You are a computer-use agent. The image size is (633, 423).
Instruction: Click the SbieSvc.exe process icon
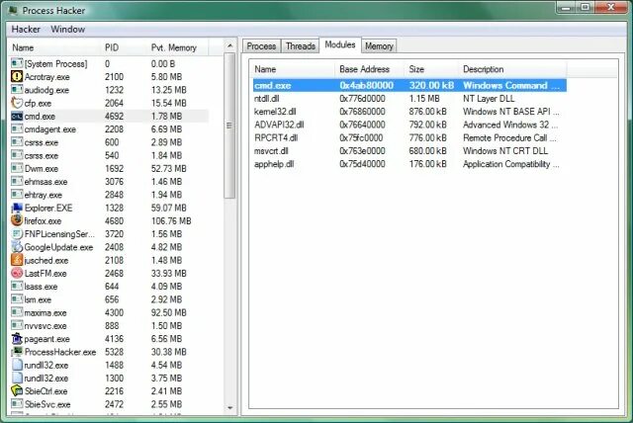pos(17,403)
